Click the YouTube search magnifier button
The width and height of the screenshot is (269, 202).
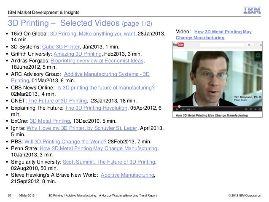[x=249, y=45]
